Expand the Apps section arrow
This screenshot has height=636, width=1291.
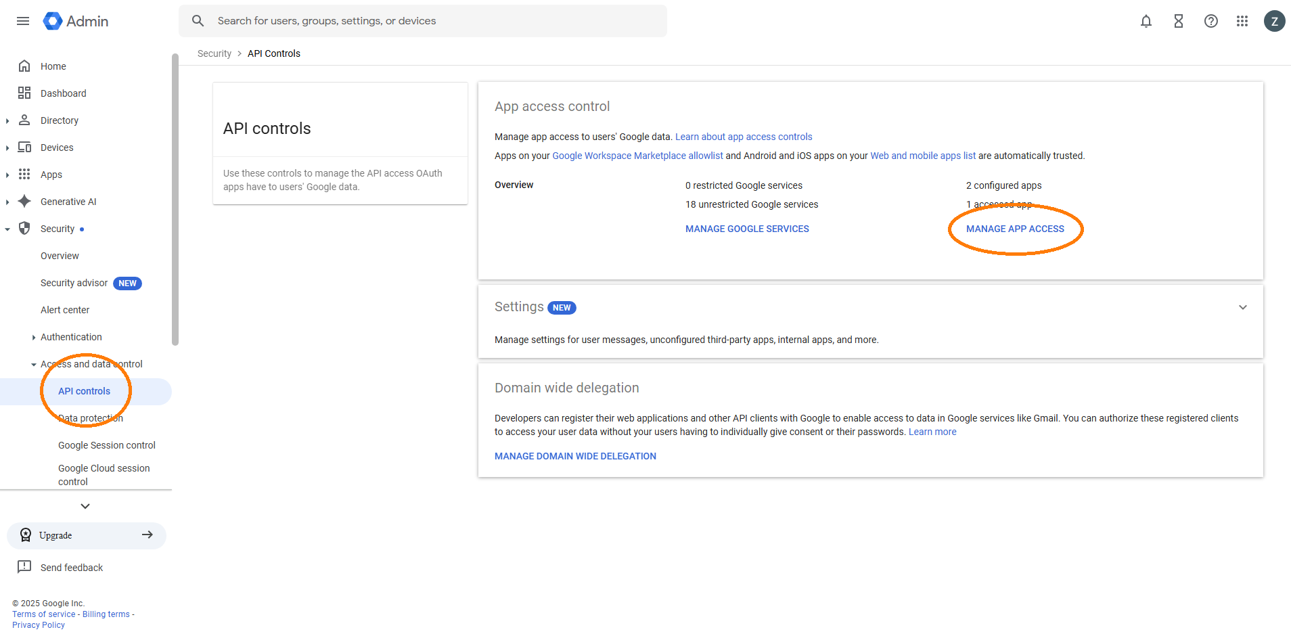[7, 175]
